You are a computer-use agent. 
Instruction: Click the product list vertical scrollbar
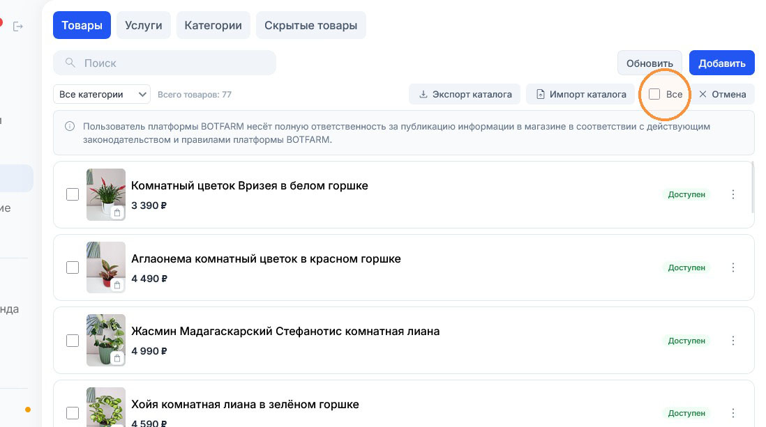(753, 188)
